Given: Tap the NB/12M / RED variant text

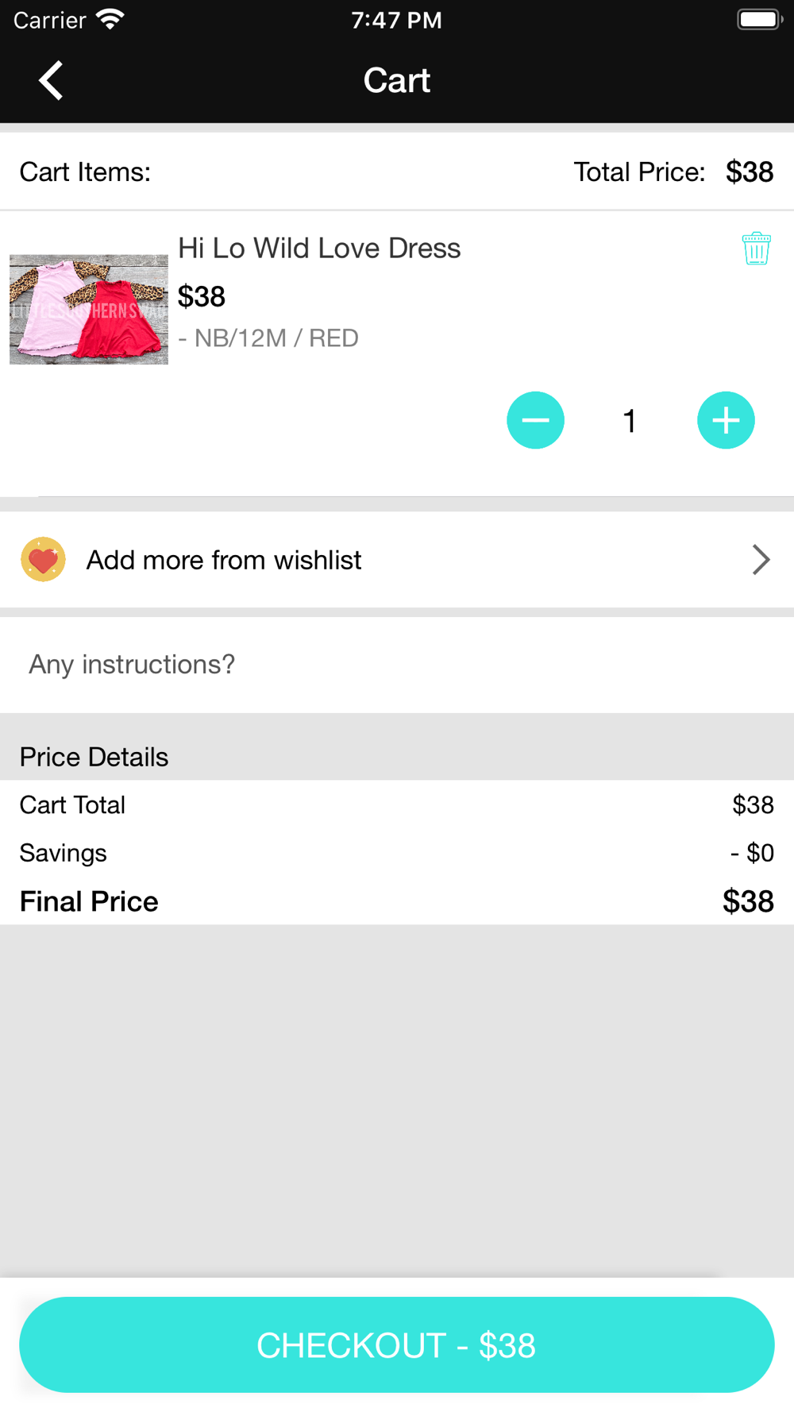Looking at the screenshot, I should (x=268, y=338).
